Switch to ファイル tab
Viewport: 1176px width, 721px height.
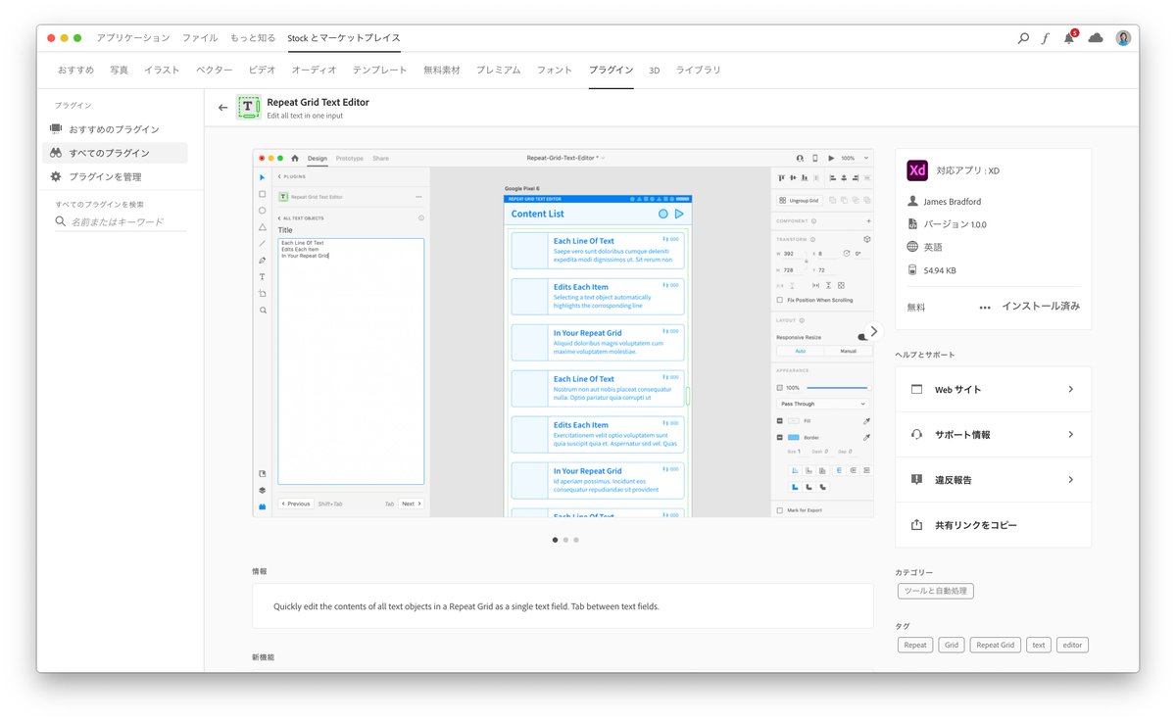point(200,38)
